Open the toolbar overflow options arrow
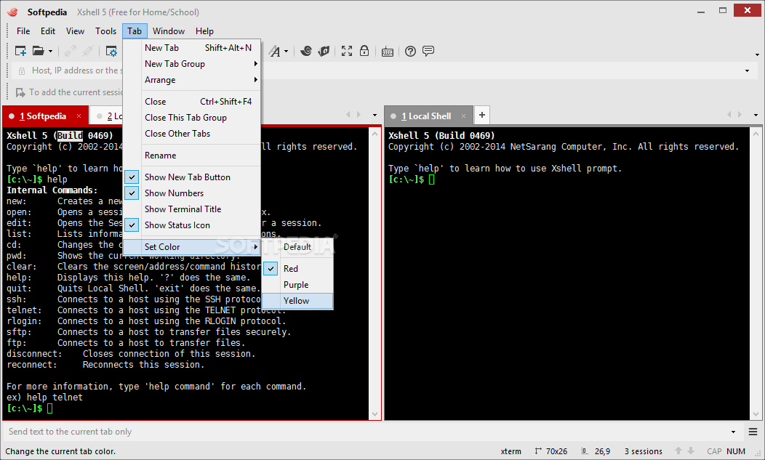The height and width of the screenshot is (460, 765). 757,55
